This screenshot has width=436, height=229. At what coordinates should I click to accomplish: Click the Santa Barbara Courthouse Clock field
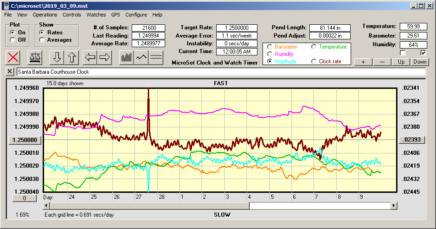tap(221, 71)
